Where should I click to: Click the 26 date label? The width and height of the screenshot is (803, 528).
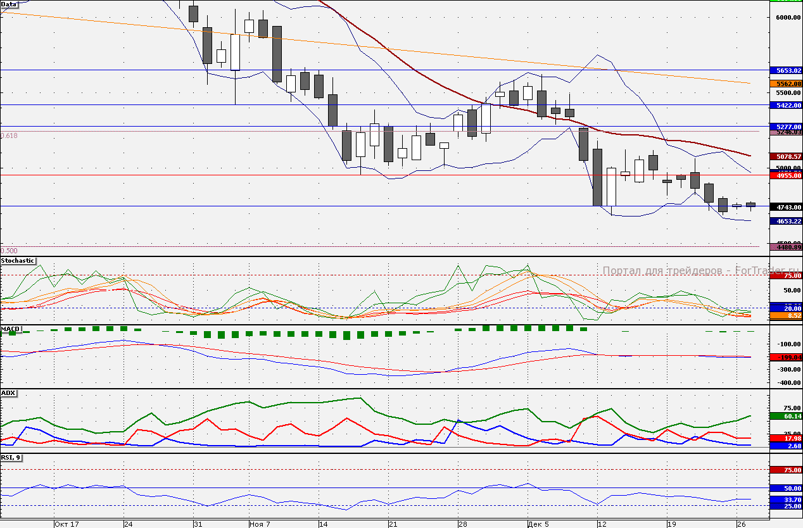point(740,524)
